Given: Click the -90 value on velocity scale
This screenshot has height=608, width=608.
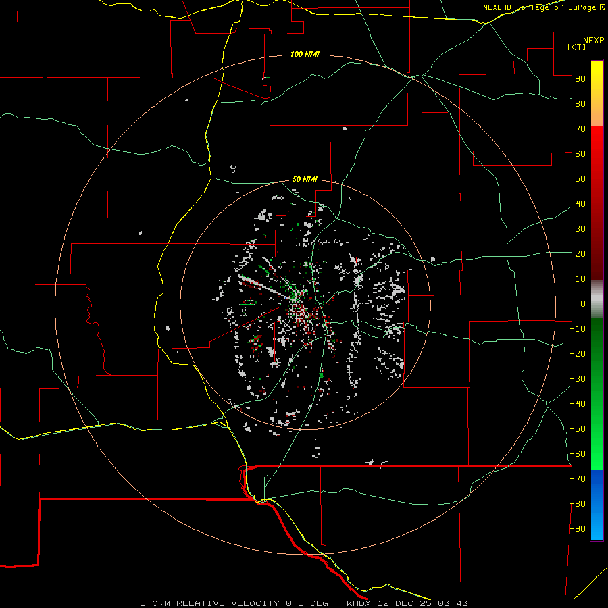Looking at the screenshot, I should click(578, 529).
